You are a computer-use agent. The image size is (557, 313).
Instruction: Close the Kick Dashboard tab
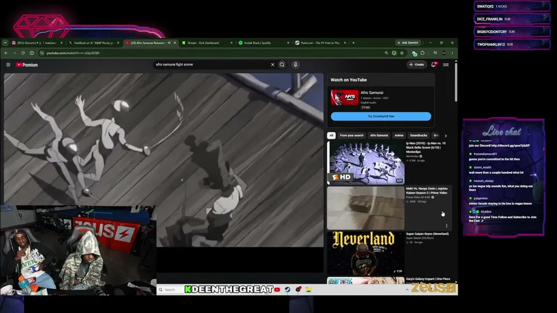(x=231, y=43)
